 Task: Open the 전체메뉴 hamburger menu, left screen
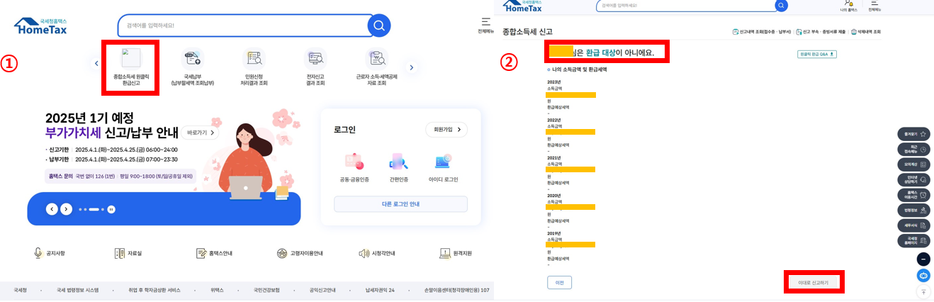(x=485, y=26)
